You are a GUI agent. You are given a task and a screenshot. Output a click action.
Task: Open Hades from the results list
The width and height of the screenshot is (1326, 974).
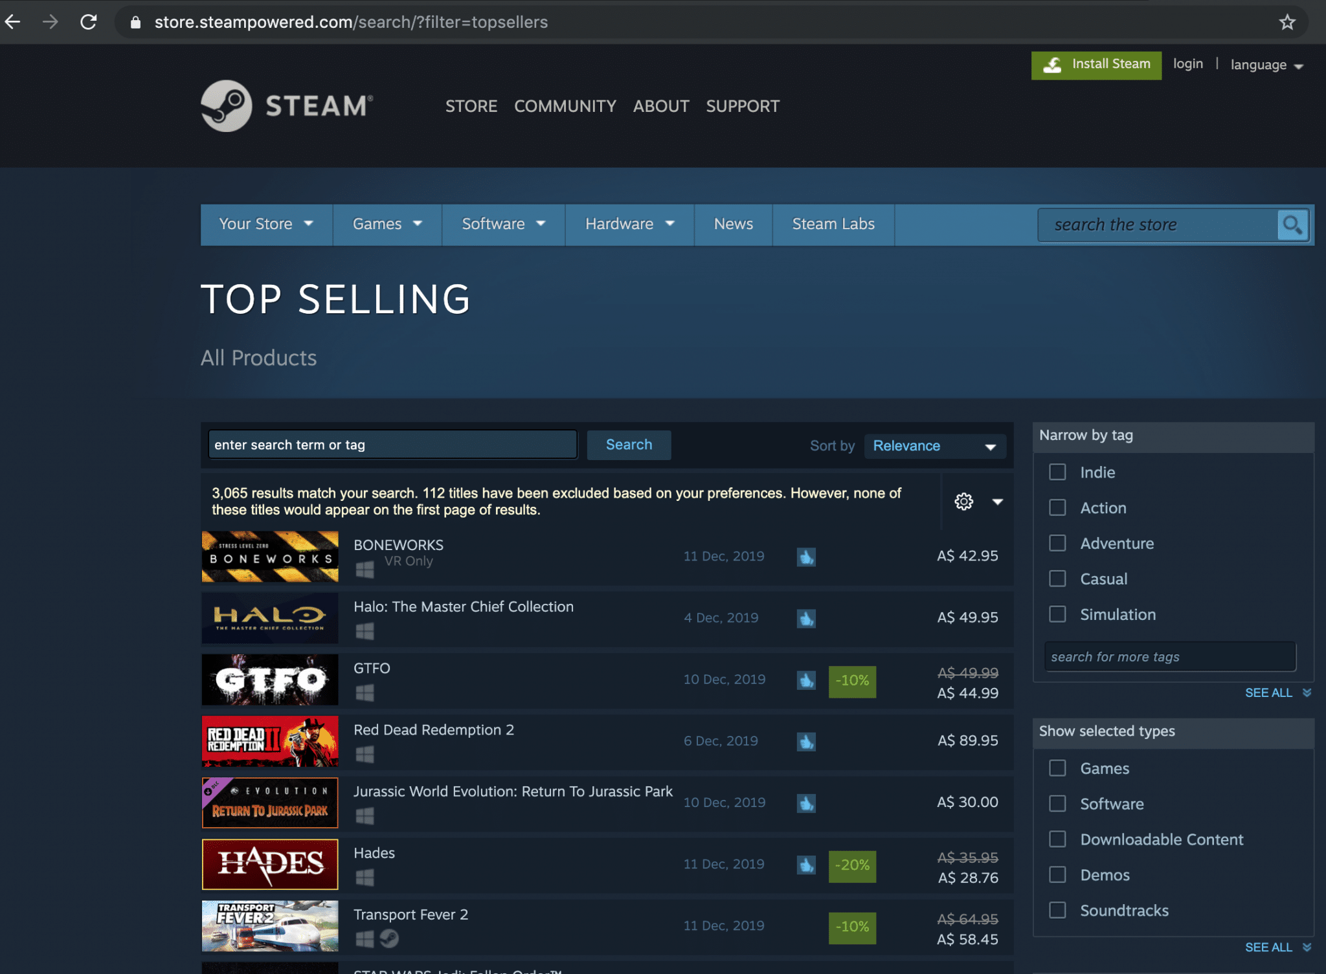pyautogui.click(x=374, y=853)
